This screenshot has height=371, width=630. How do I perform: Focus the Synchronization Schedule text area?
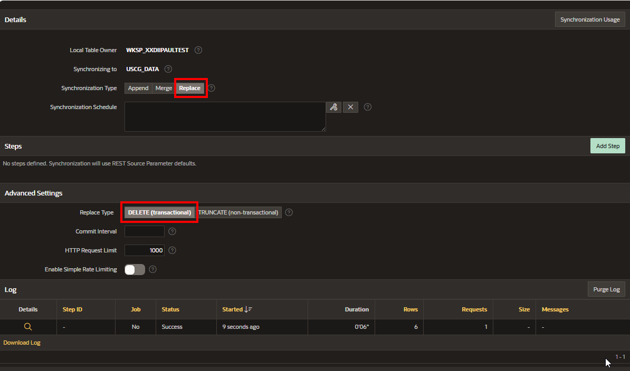[x=225, y=116]
